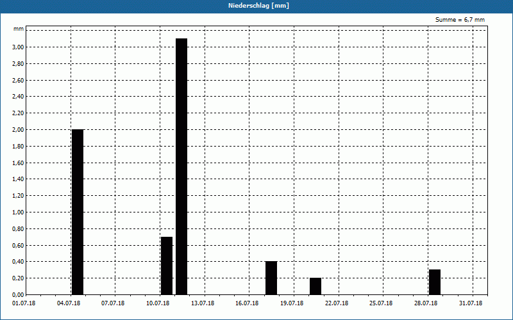Click the 0,70 mm bar at 10.07.18
This screenshot has width=513, height=320.
tap(167, 266)
